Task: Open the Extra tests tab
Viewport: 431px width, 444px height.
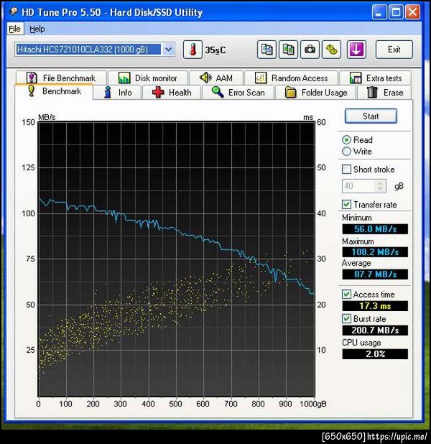Action: pos(376,78)
